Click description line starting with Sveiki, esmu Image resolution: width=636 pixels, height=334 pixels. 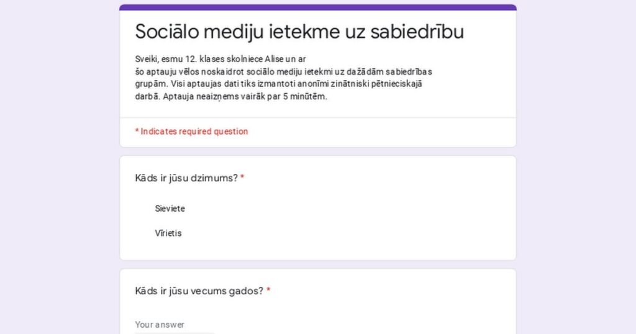pos(220,59)
